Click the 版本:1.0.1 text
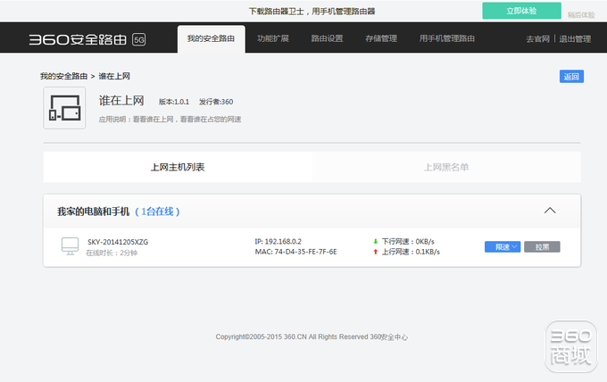The image size is (607, 382). pyautogui.click(x=174, y=102)
